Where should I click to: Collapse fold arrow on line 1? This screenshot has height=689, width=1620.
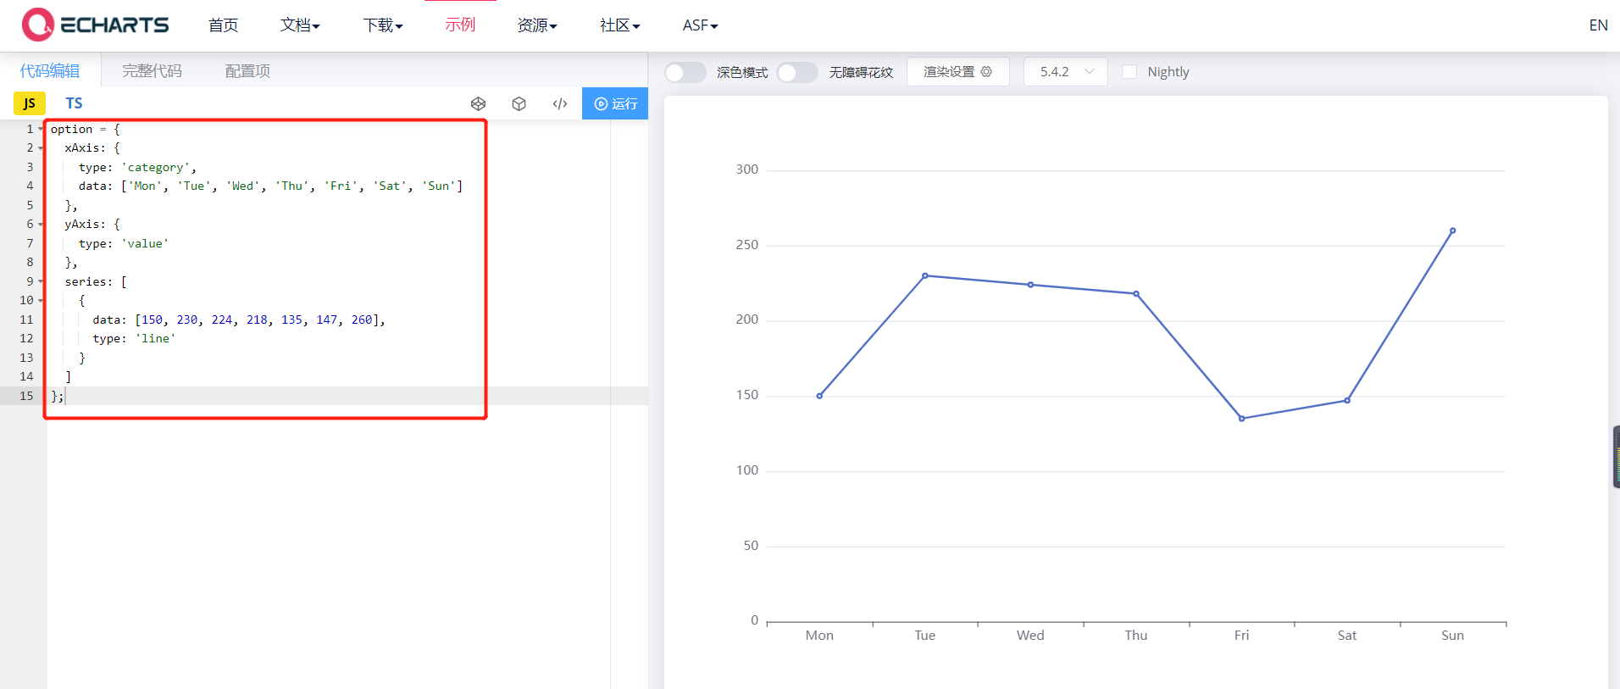[41, 130]
